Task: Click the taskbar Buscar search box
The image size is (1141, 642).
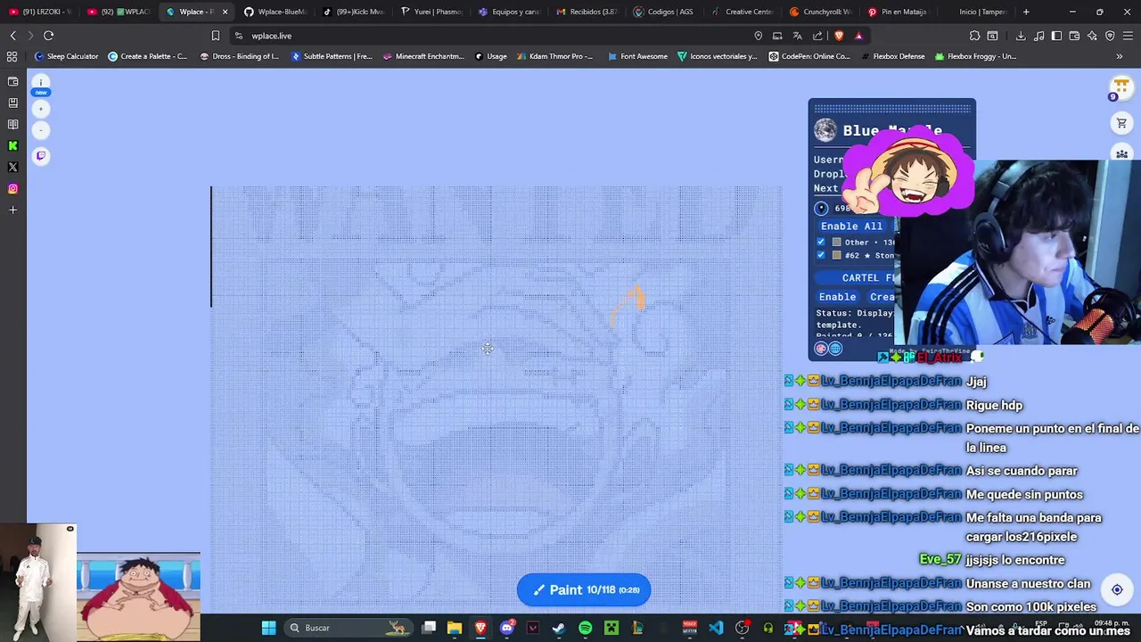Action: (x=350, y=628)
